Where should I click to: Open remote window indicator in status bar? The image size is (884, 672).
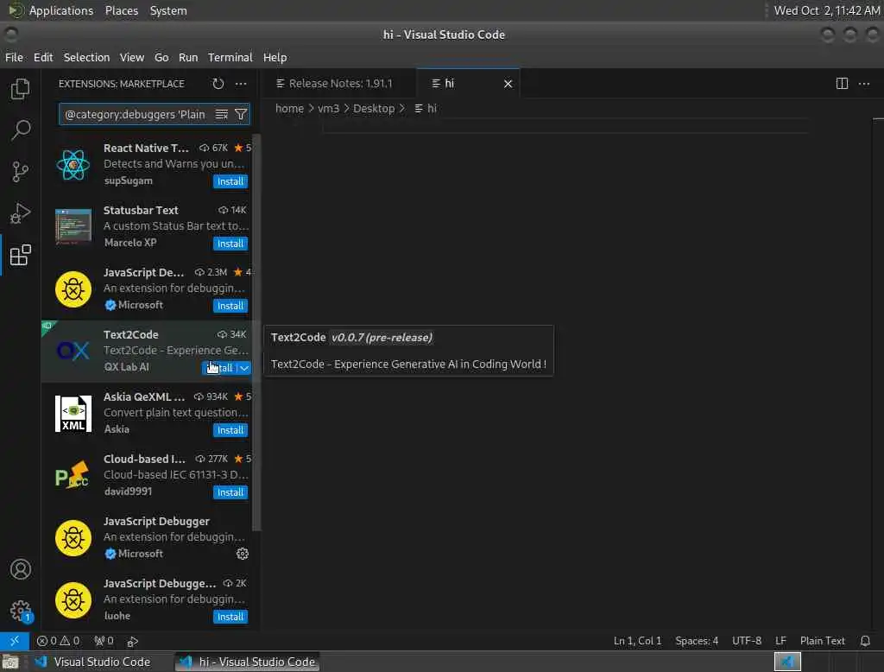pos(15,641)
